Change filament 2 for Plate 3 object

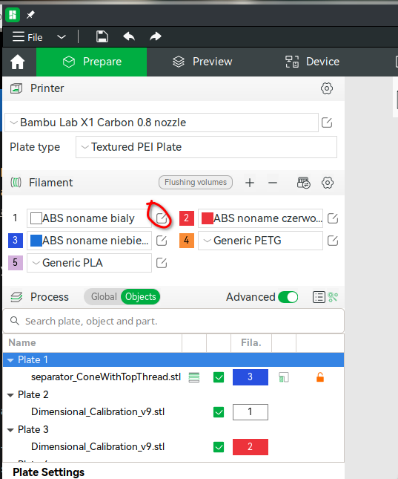251,447
